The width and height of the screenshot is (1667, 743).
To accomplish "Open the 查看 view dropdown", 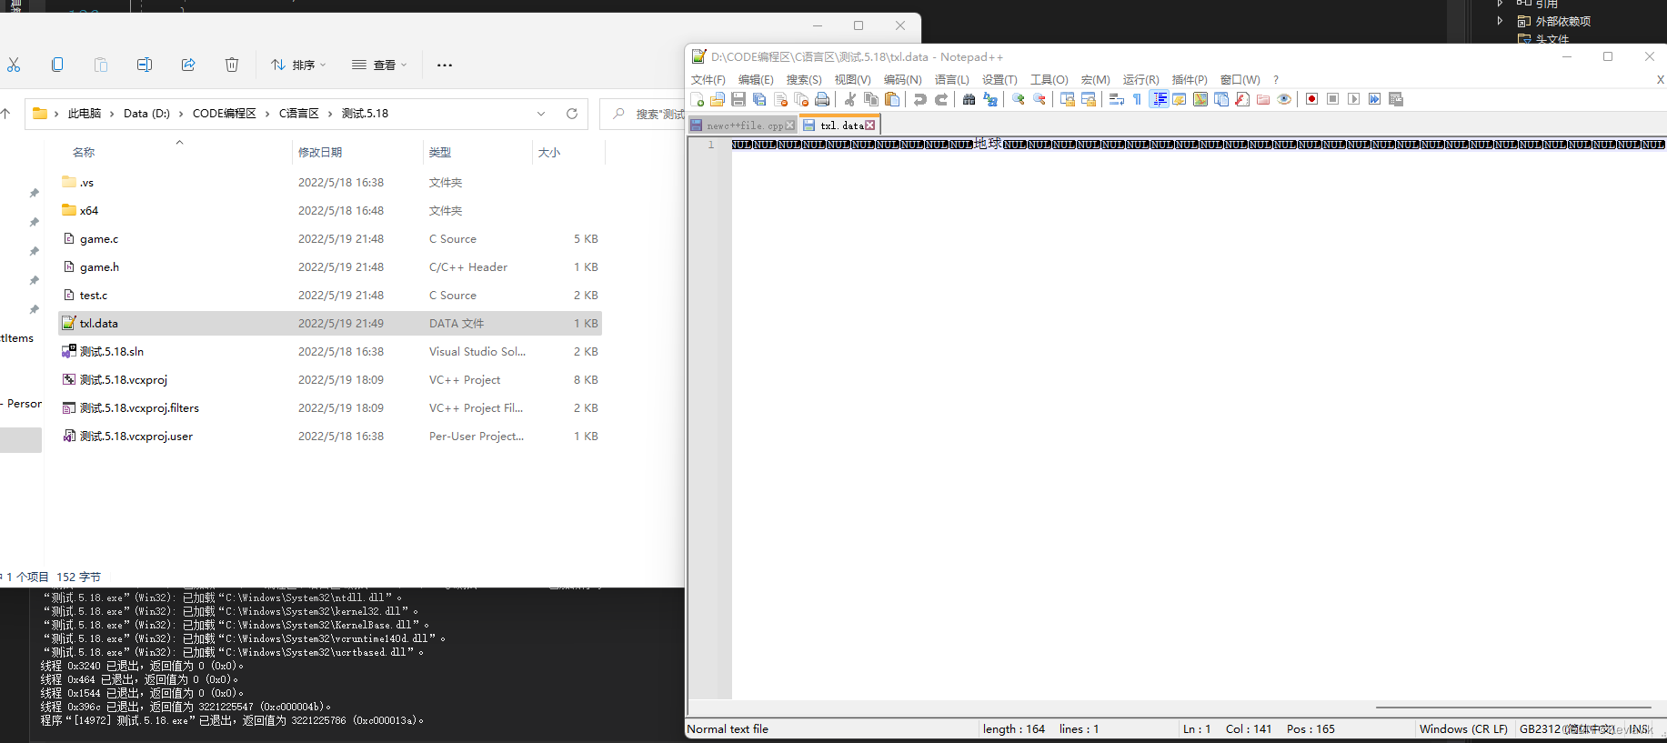I will tap(379, 65).
